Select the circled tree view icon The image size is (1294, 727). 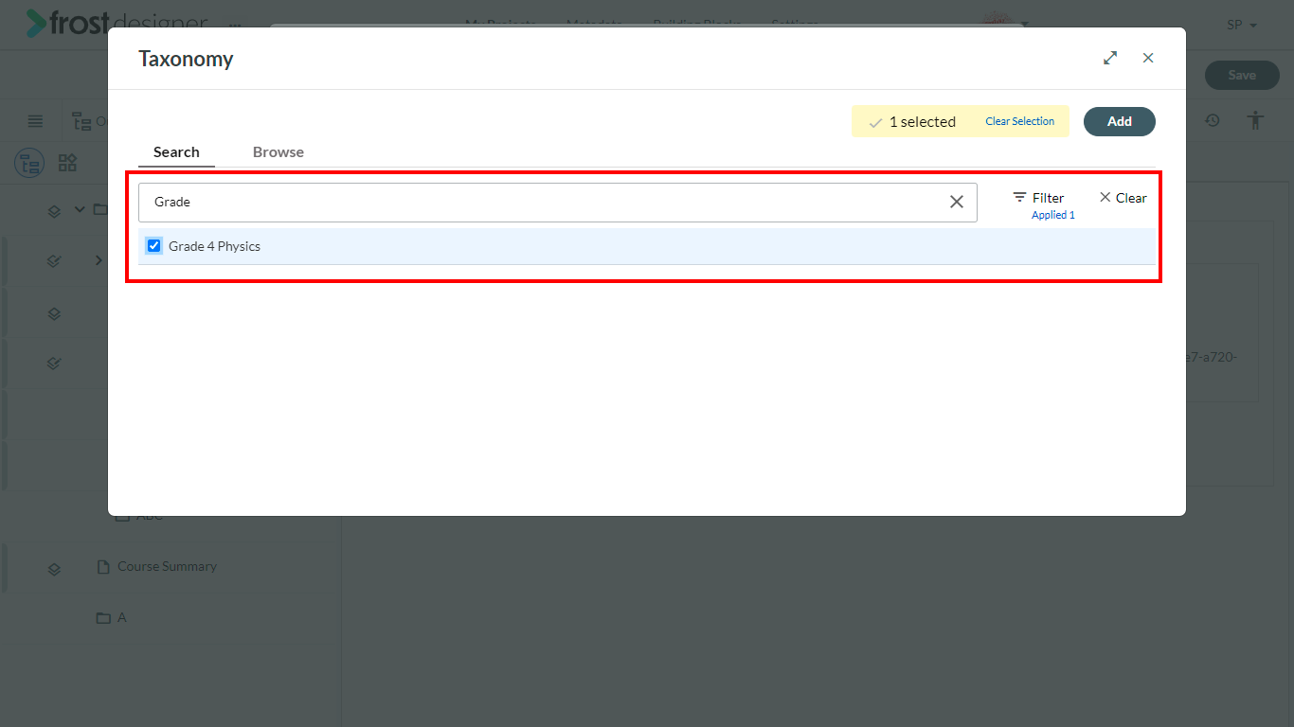tap(29, 163)
